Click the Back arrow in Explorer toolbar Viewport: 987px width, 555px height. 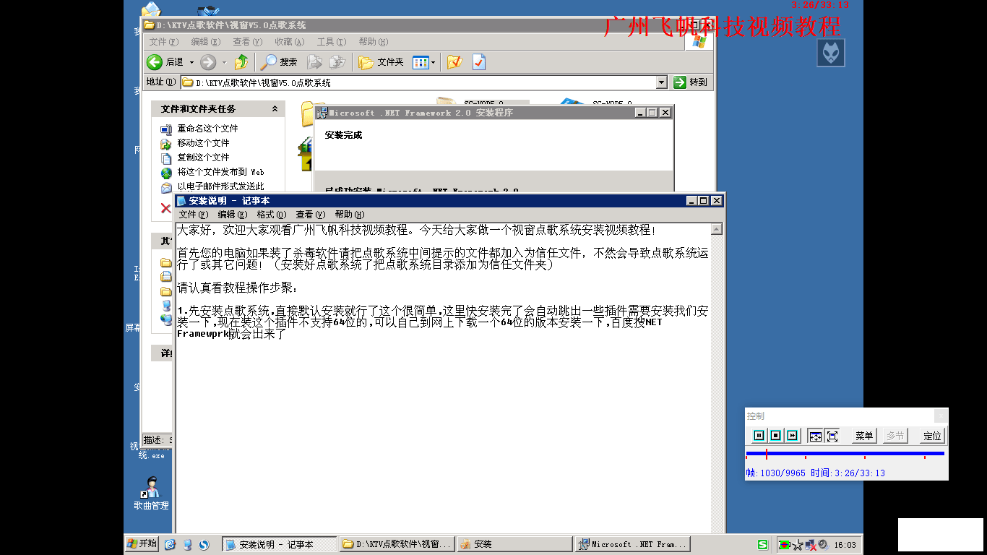(x=154, y=62)
